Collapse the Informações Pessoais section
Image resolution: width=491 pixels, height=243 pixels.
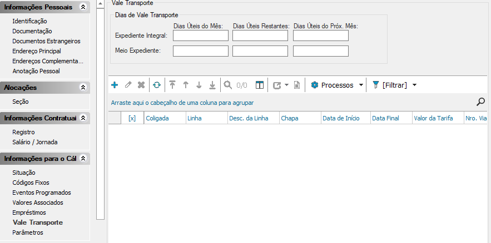pos(83,7)
